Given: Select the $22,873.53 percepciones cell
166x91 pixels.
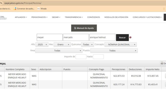Looking at the screenshot, I should click(x=119, y=76).
